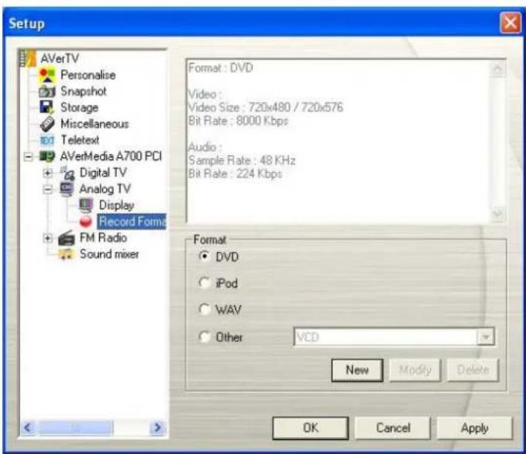Select the Sound mixer tree item
The width and height of the screenshot is (526, 454).
point(109,254)
